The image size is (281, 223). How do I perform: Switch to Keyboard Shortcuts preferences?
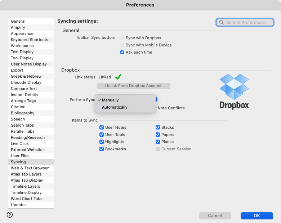click(29, 40)
